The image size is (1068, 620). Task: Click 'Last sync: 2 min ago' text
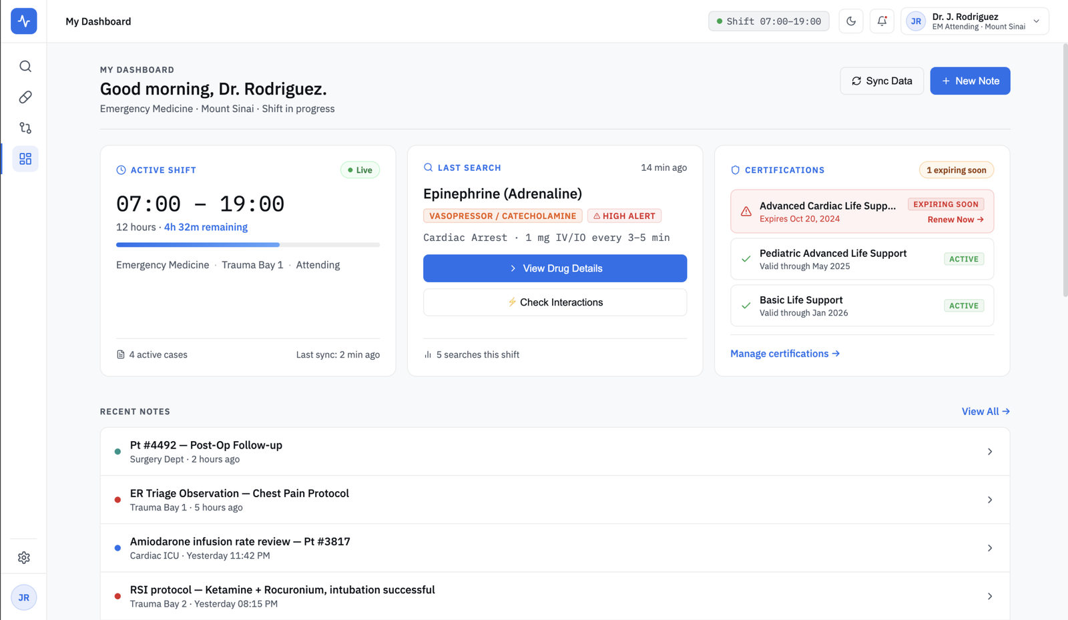pos(338,354)
